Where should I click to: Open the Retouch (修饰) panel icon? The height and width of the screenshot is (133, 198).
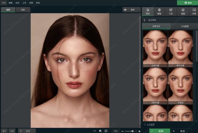pos(148,11)
